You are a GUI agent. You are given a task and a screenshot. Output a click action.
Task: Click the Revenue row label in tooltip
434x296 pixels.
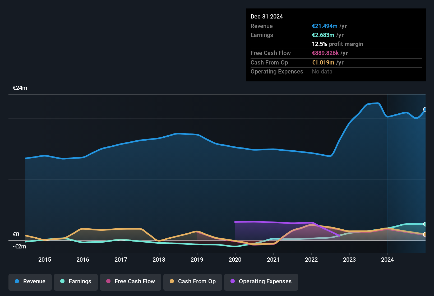coord(262,26)
